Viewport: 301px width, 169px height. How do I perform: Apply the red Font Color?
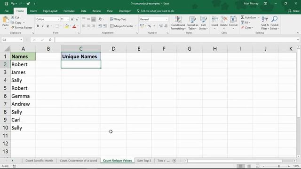coord(74,26)
